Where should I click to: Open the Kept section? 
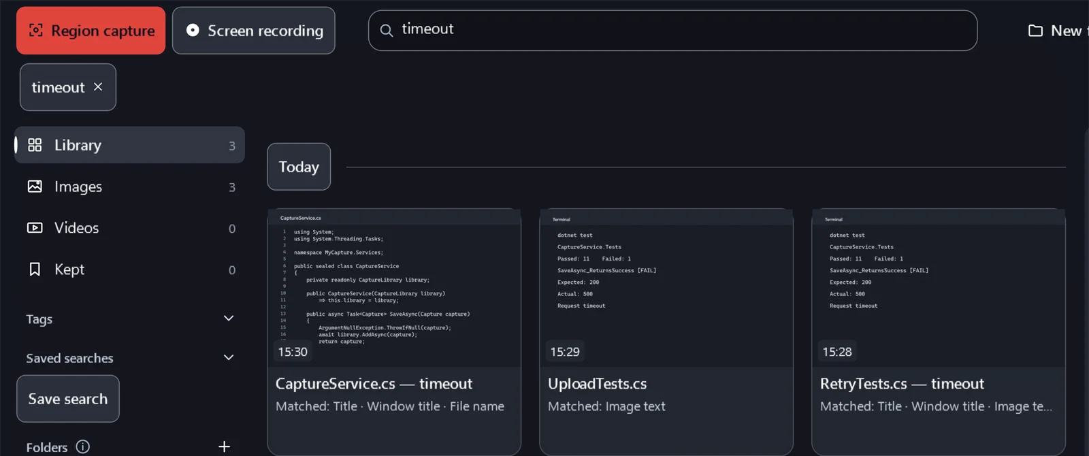129,270
